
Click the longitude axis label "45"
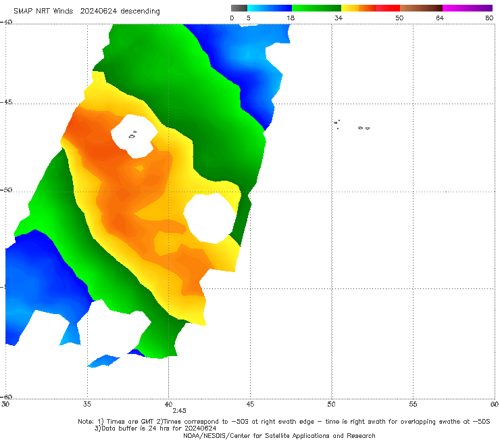(x=250, y=404)
